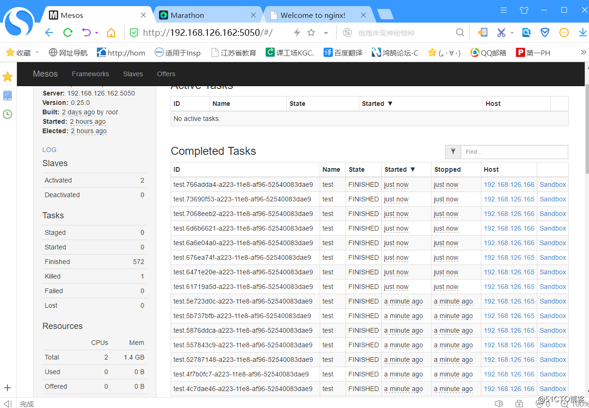Open the Offers navigation item
The height and width of the screenshot is (408, 589).
coord(166,74)
